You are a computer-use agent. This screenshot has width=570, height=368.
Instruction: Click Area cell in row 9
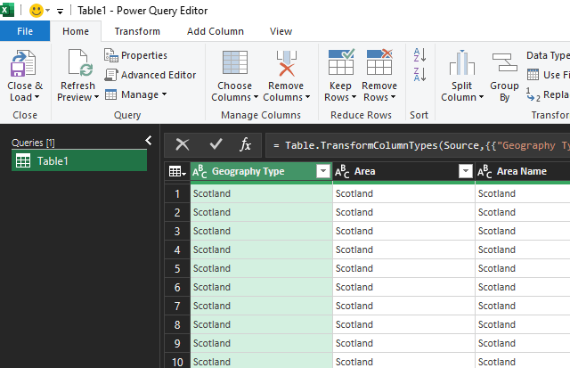403,343
